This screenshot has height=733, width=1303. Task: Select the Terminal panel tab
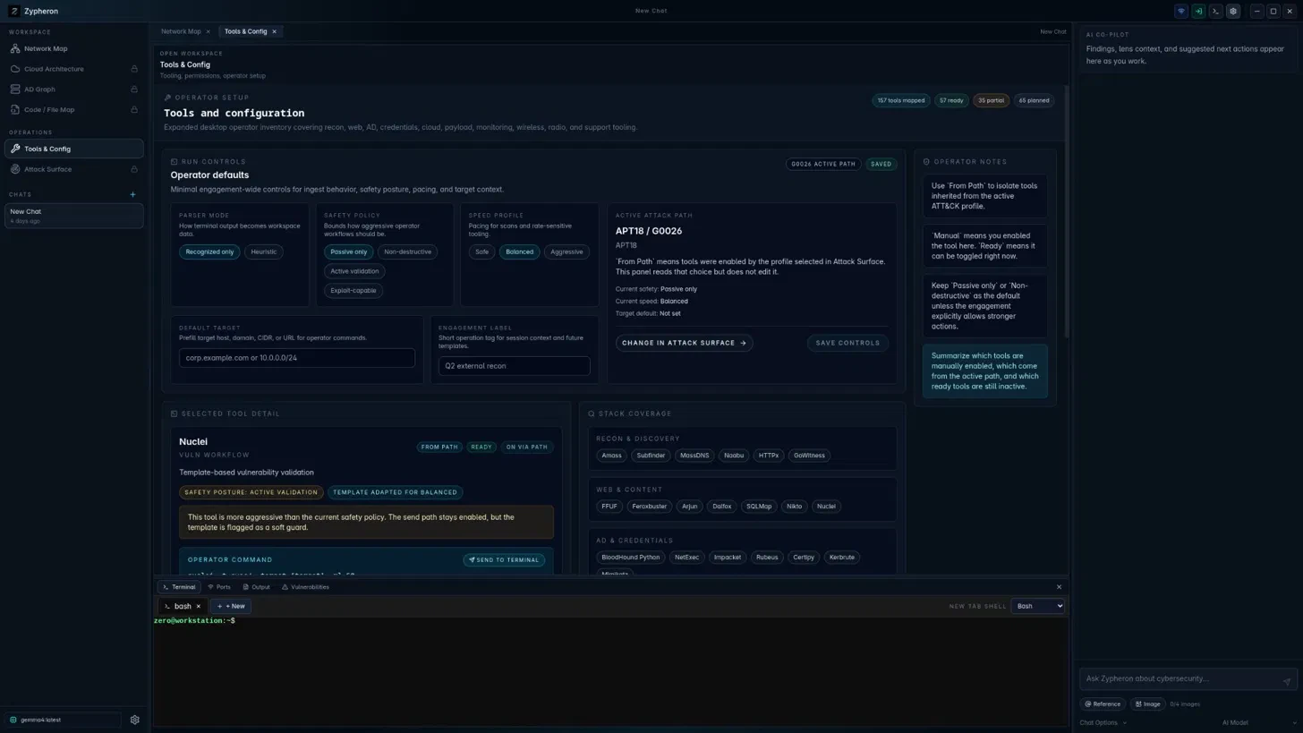tap(178, 587)
